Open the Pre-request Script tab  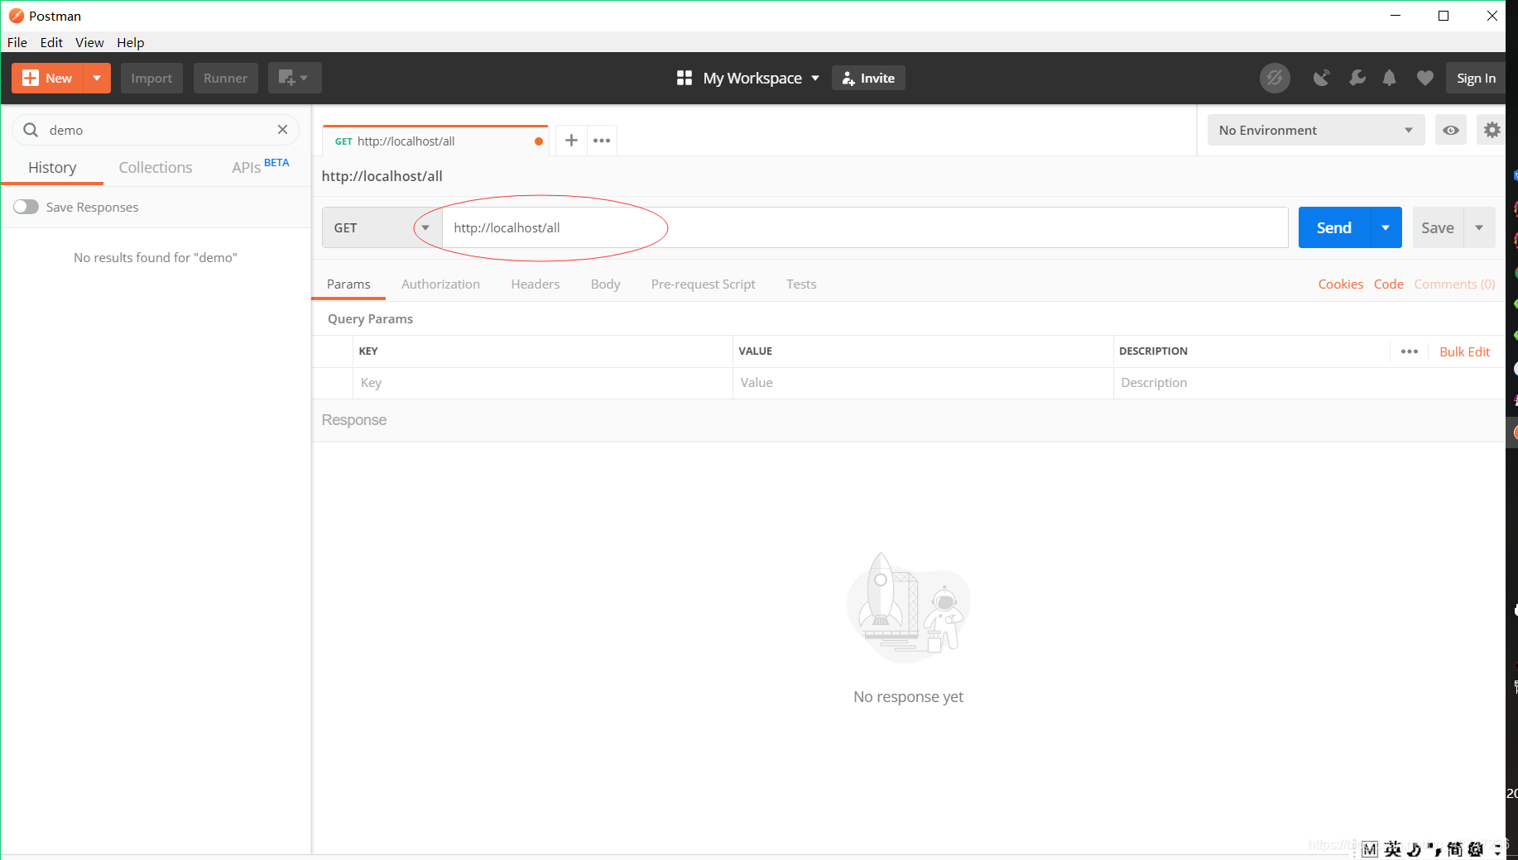tap(703, 284)
